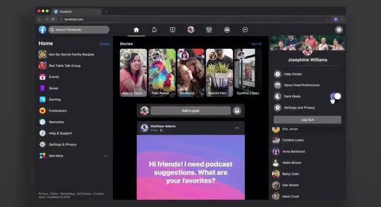The height and width of the screenshot is (207, 381).
Task: Open Help Center from account menu
Action: tap(293, 74)
